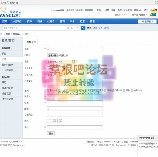This screenshot has height=157, width=158.
Task: Click the 管理中心 breadcrumb link
Action: 17,34
